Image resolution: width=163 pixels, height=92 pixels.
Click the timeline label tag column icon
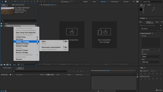10,75
